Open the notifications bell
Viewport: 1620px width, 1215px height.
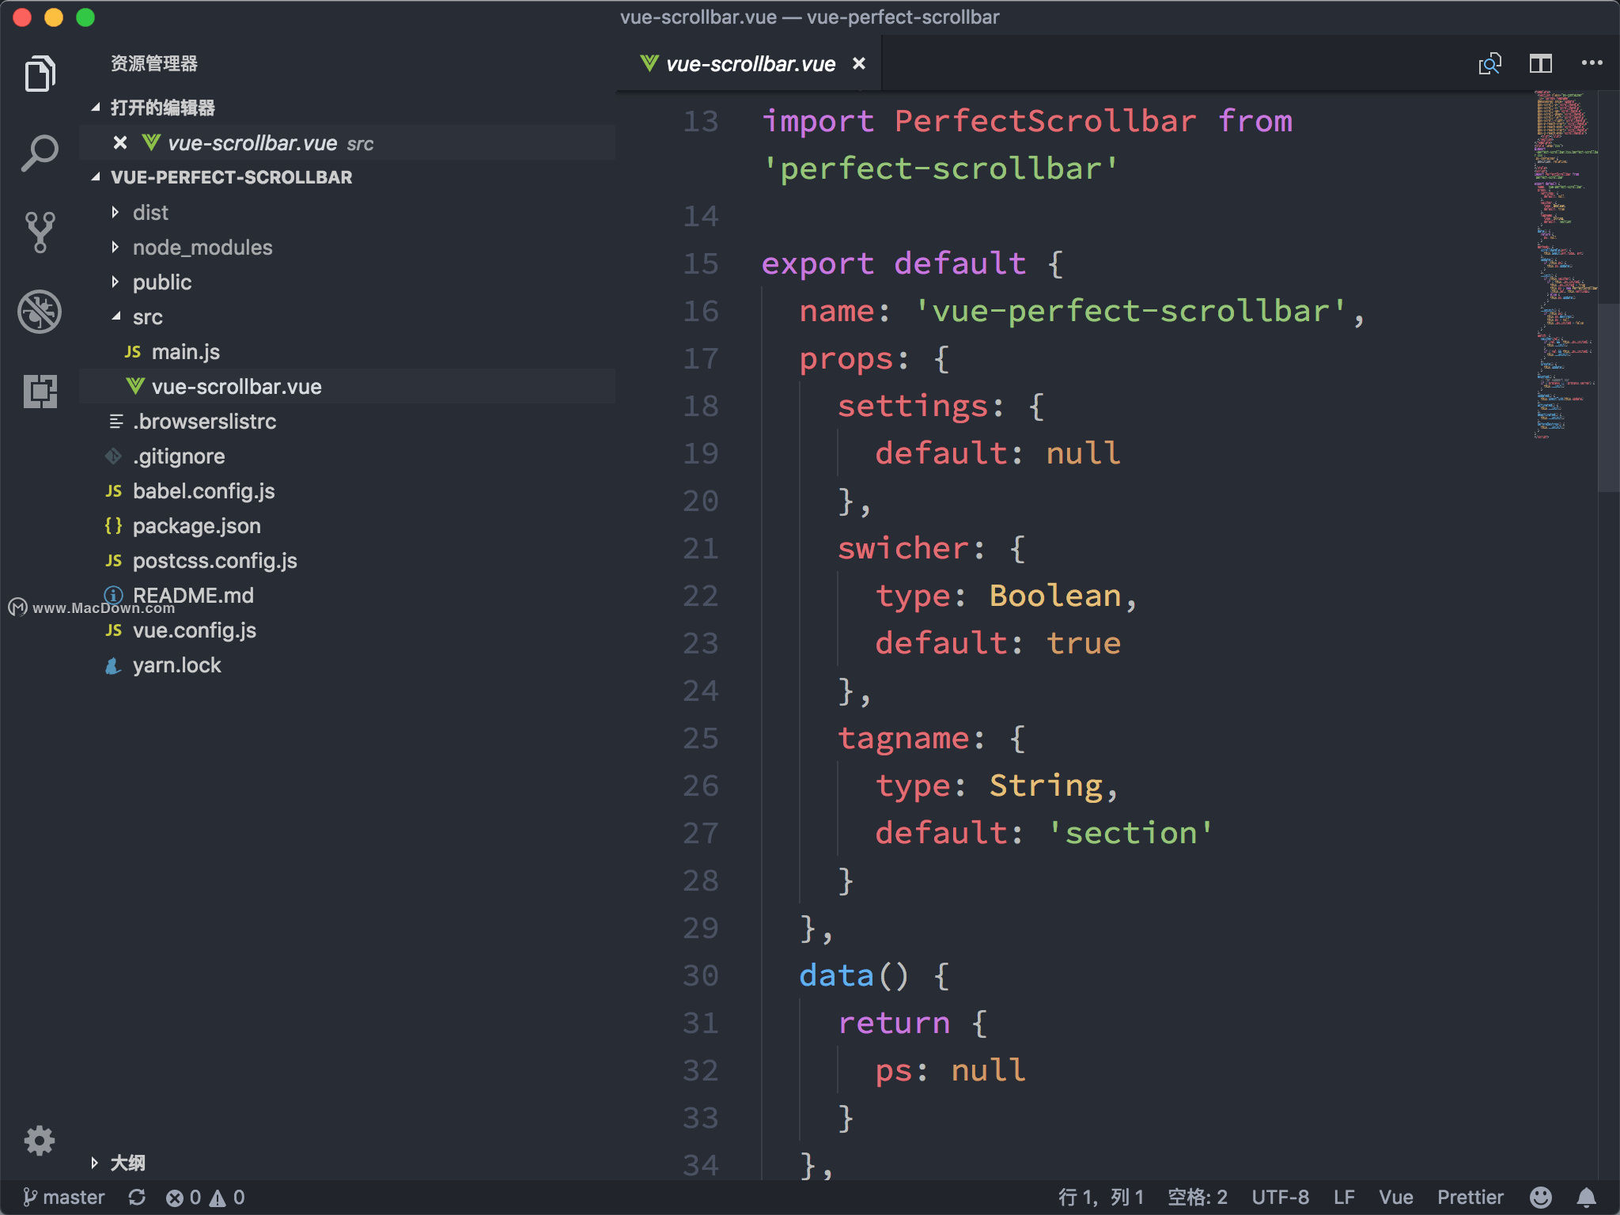tap(1586, 1197)
